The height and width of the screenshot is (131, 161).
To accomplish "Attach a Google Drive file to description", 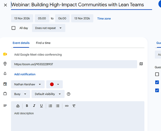I will [x=18, y=106].
